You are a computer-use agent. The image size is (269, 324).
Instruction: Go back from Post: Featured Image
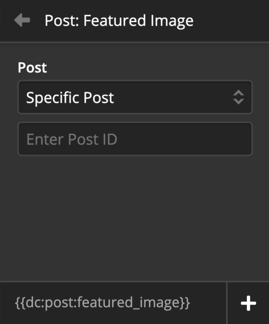22,21
